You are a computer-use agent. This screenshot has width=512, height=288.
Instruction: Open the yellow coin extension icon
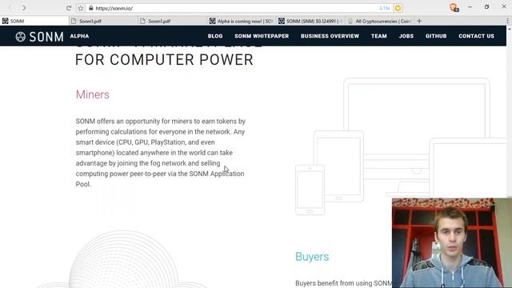tap(398, 8)
